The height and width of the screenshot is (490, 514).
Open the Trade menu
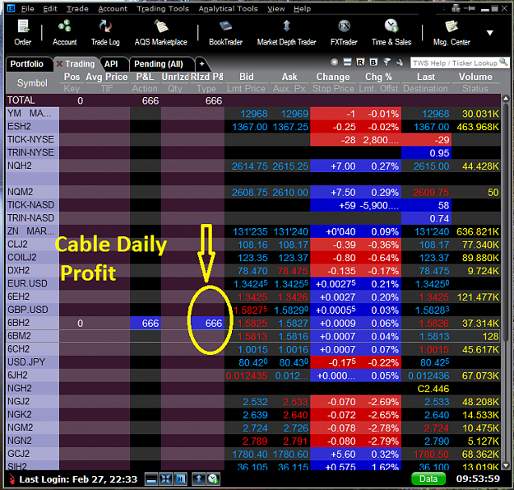(x=77, y=9)
